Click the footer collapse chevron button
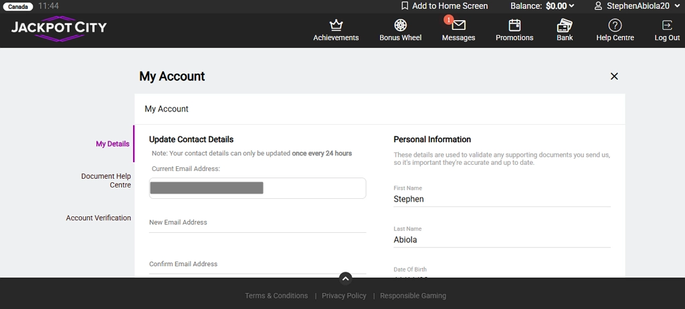 coord(345,278)
